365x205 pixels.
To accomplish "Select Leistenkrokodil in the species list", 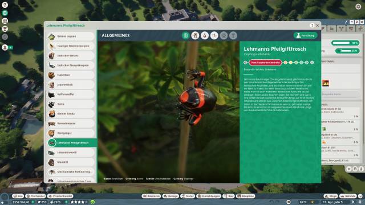I will [x=71, y=153].
